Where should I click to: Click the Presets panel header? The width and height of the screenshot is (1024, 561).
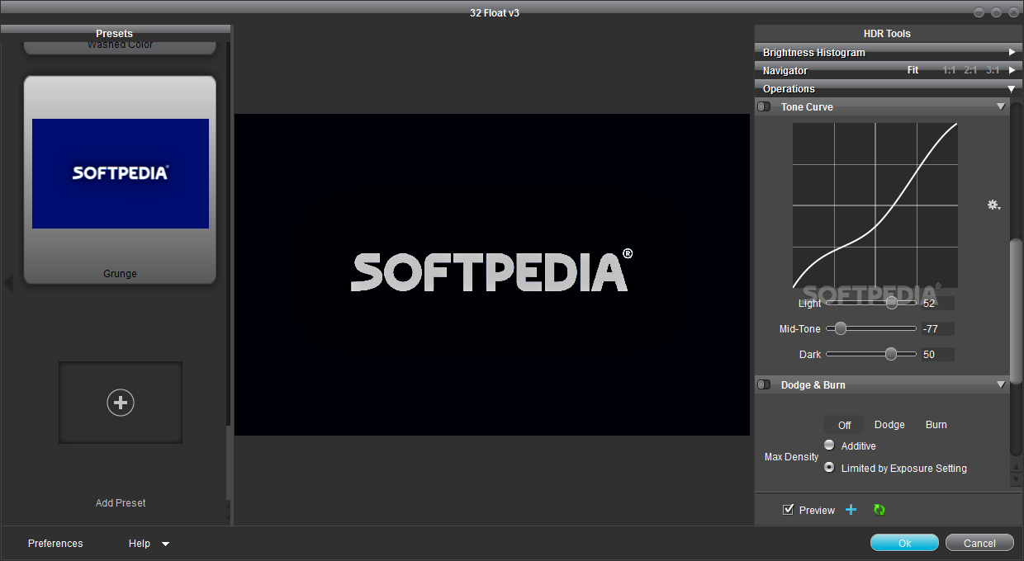click(x=114, y=34)
